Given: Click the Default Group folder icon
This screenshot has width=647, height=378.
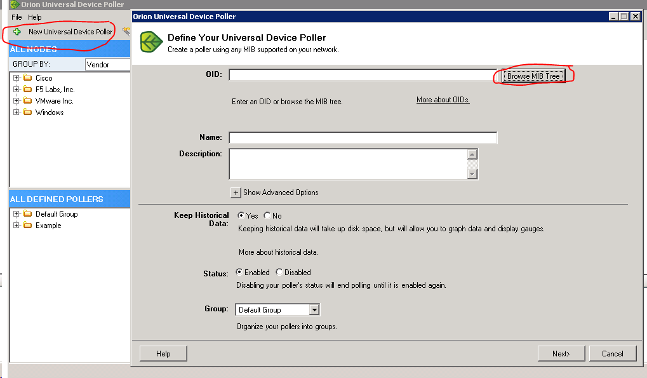Looking at the screenshot, I should (28, 213).
